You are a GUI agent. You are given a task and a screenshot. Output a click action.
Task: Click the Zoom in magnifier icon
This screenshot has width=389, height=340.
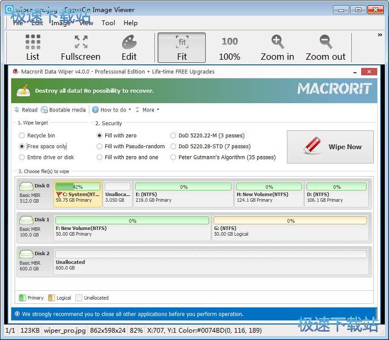277,42
